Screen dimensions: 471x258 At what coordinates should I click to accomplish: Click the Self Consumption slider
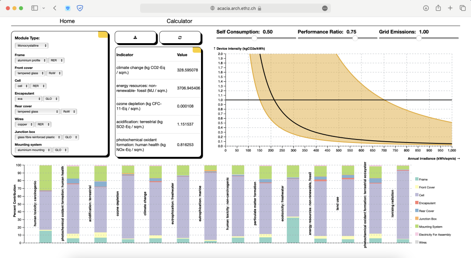click(x=254, y=38)
